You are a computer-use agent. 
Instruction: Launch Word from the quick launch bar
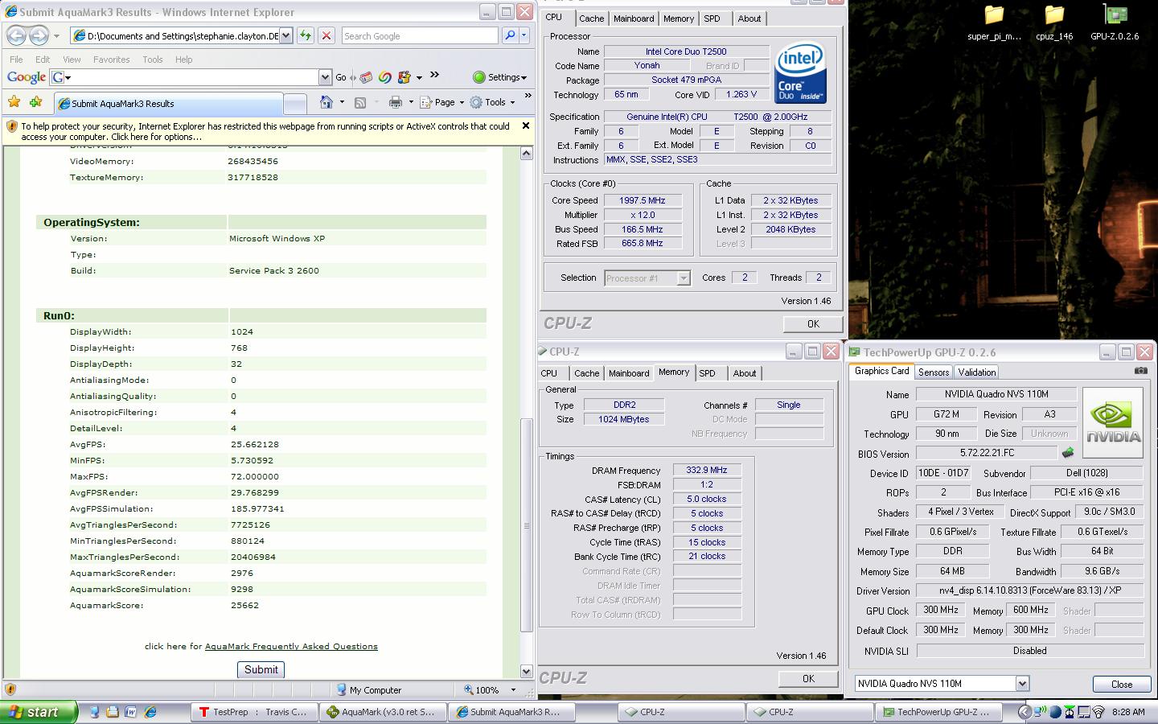tap(131, 712)
